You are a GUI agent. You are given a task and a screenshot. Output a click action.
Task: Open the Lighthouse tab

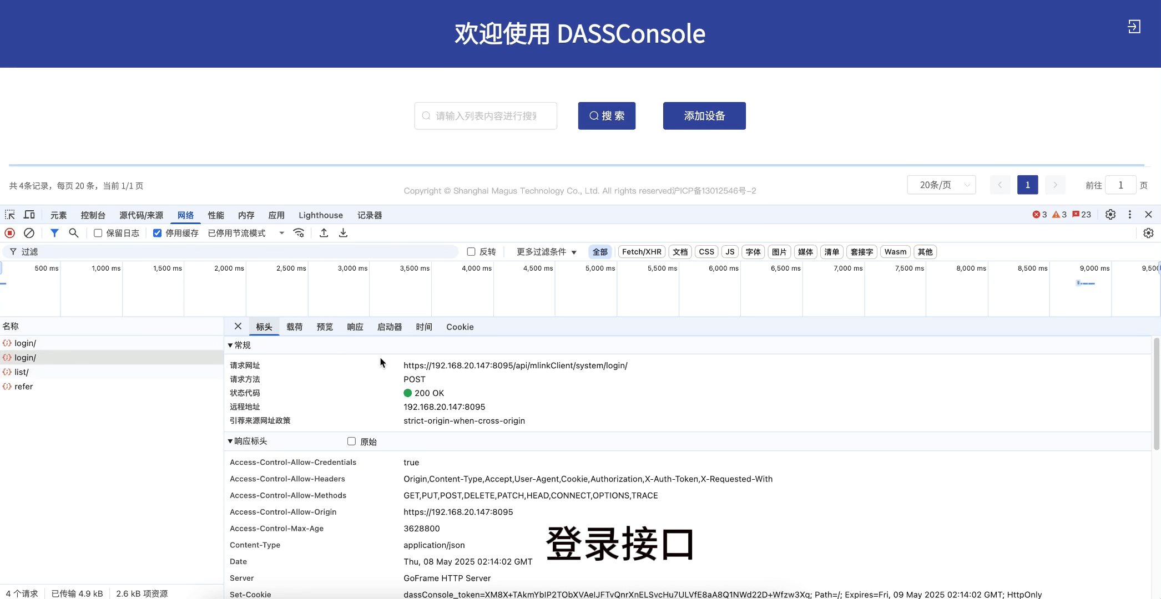click(x=321, y=215)
